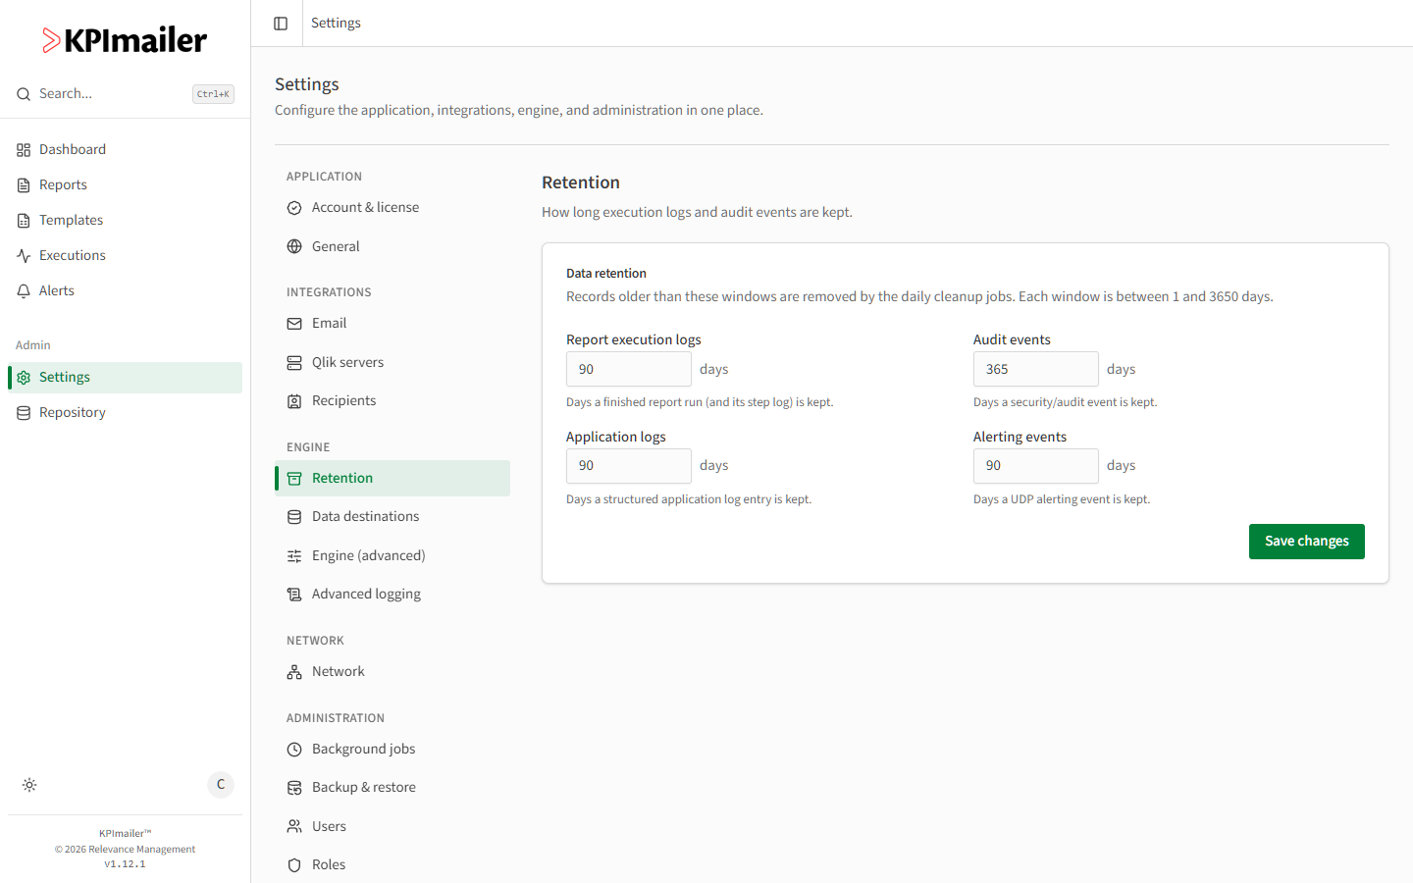Select Account & license settings
The image size is (1413, 883).
(x=392, y=208)
